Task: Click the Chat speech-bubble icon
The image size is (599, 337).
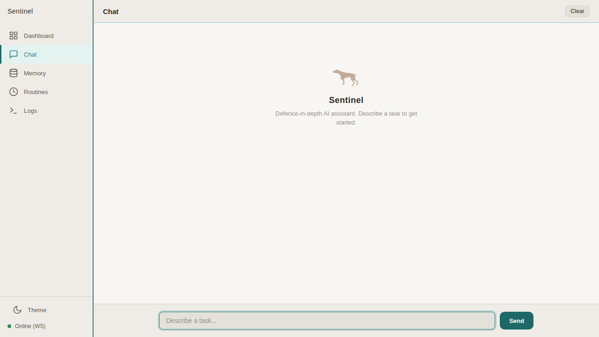Action: (14, 54)
